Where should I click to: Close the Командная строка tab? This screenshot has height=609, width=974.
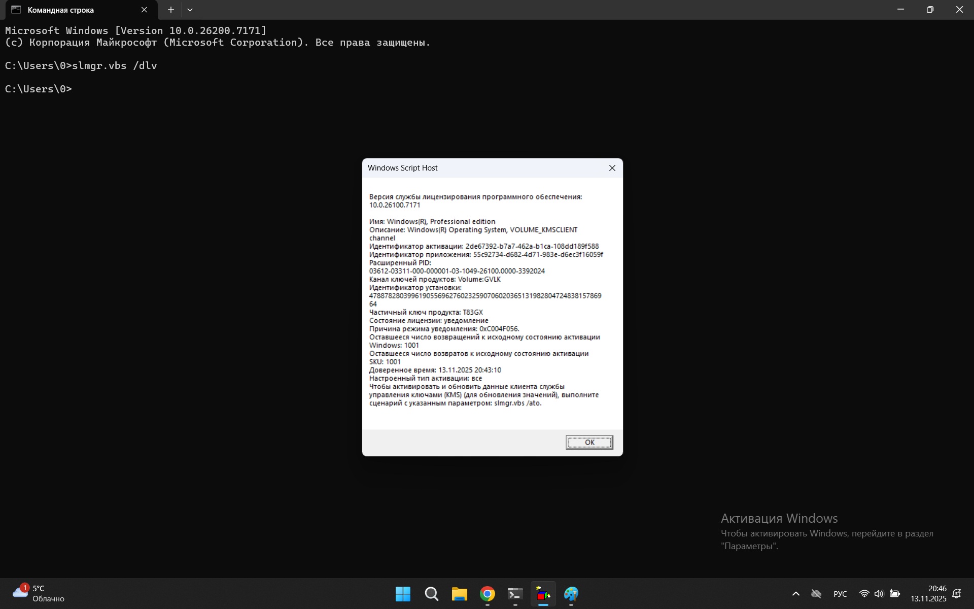[x=144, y=10]
